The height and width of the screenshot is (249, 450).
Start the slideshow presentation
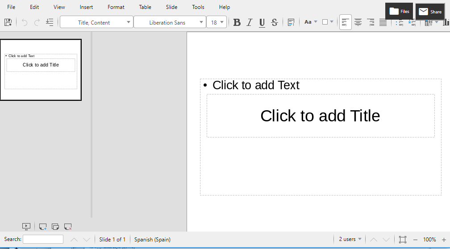click(x=26, y=227)
